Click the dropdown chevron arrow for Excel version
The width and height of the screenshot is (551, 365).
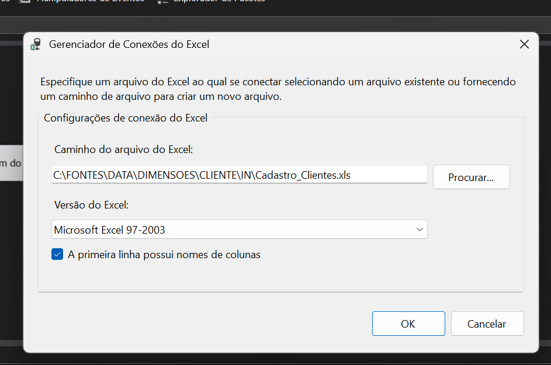419,230
